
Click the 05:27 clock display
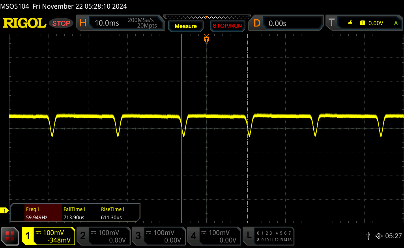pyautogui.click(x=393, y=236)
